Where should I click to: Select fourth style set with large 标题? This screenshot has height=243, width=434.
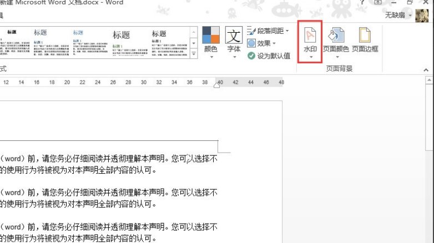coord(129,42)
